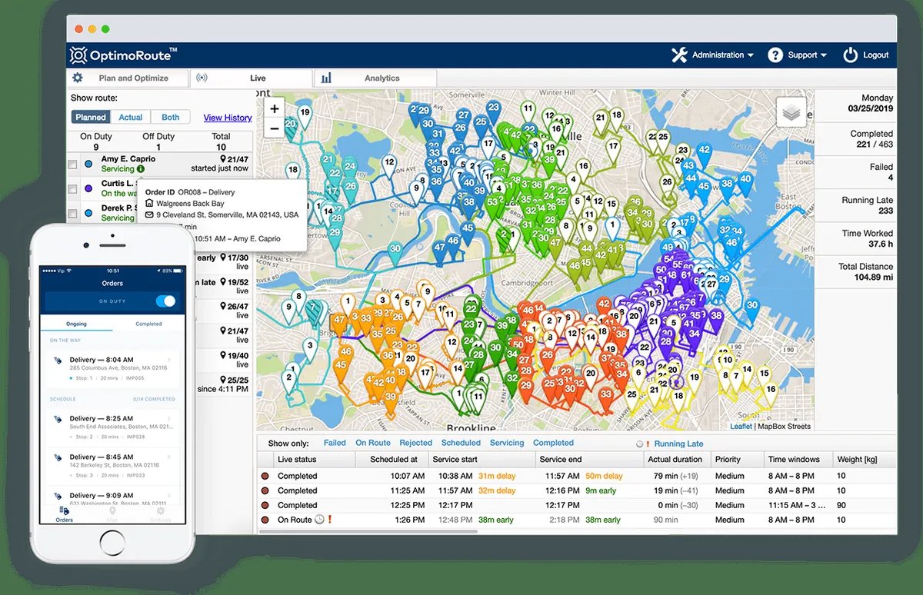Filter orders by Scheduled
Image resolution: width=923 pixels, height=595 pixels.
461,443
